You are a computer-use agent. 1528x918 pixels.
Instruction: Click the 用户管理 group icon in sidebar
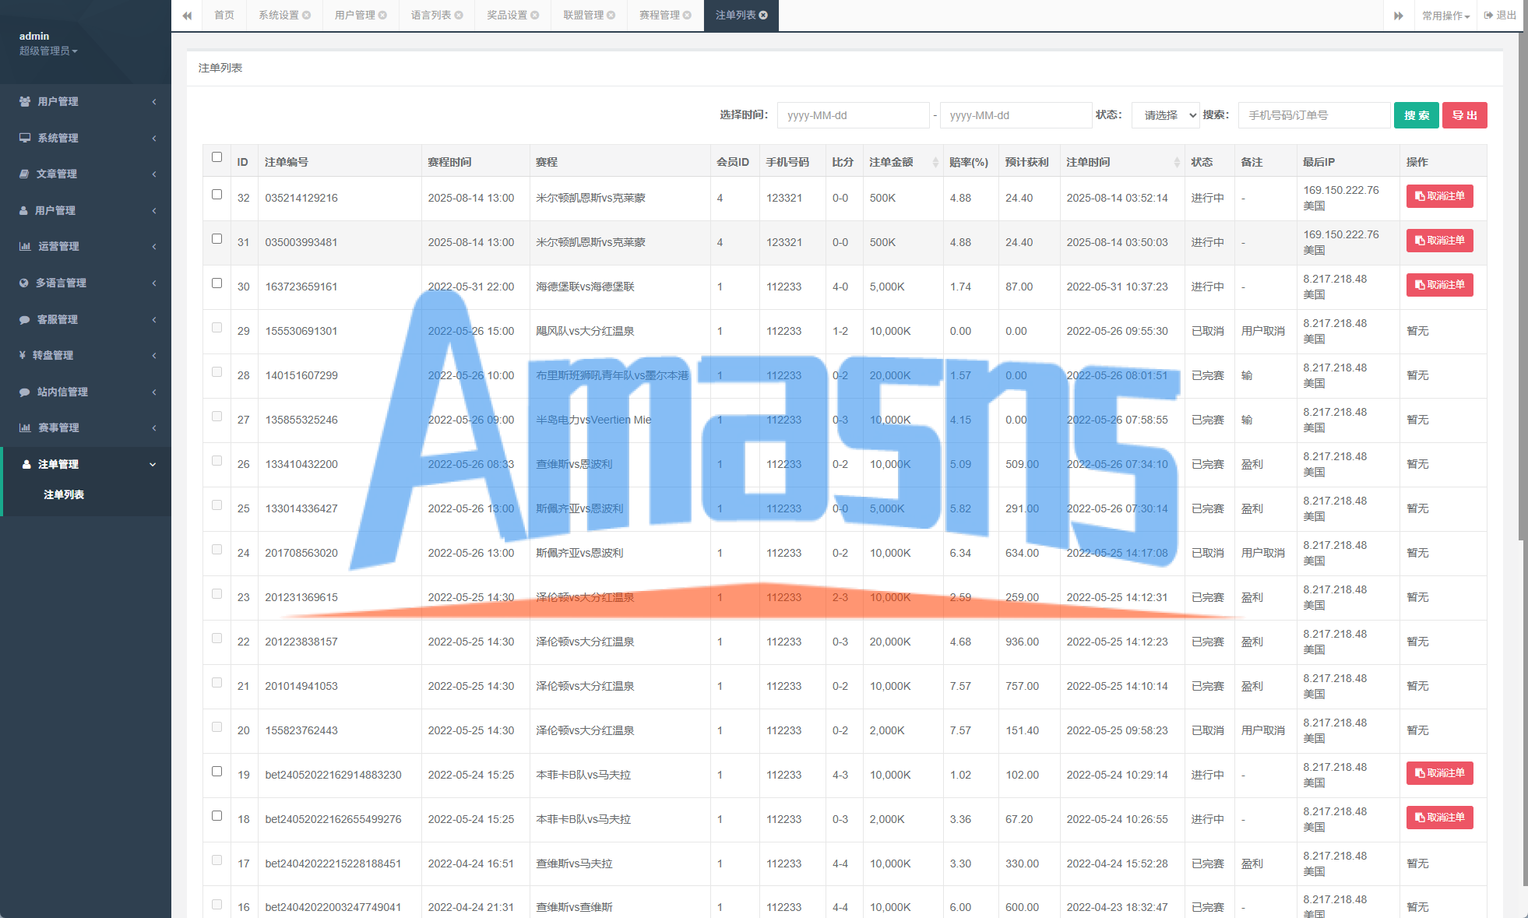click(25, 101)
